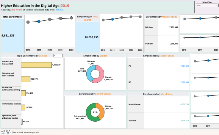
Task: Click the HESA logo image icon
Action: pos(6,132)
